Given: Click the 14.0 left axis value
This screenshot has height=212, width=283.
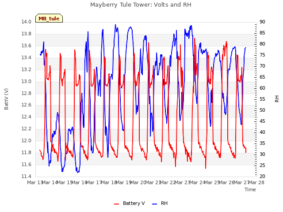Looking at the screenshot, I should pos(27,22).
